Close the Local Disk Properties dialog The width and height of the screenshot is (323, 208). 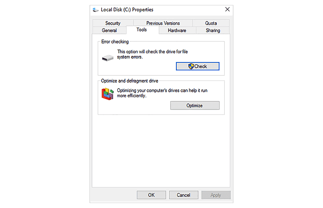228,10
